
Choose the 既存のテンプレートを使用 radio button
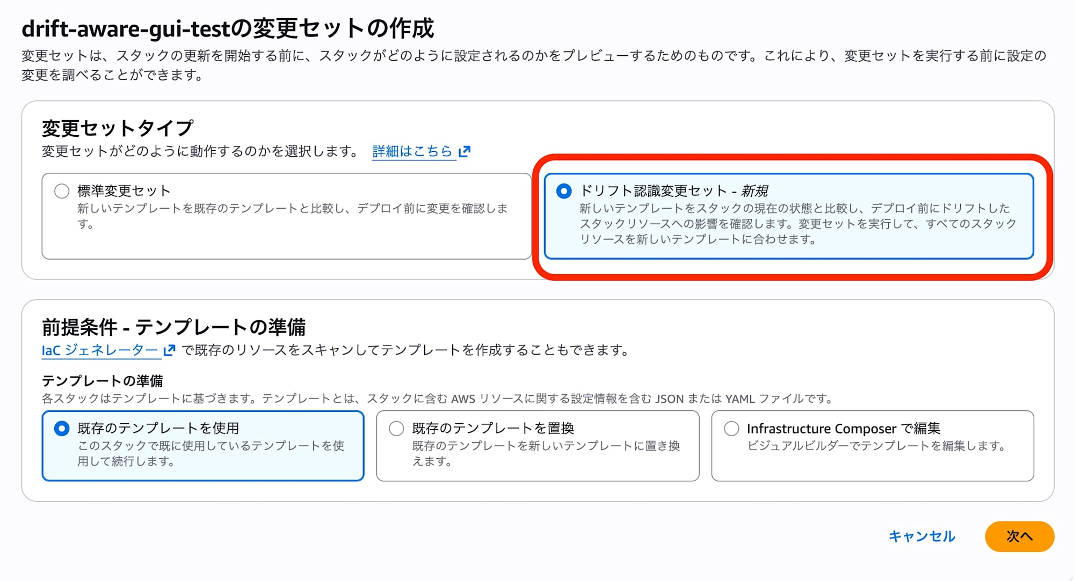click(x=62, y=428)
